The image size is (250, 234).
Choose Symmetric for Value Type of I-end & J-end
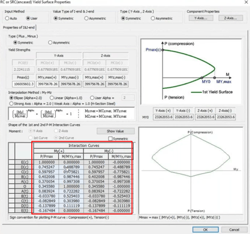pyautogui.click(x=56, y=18)
